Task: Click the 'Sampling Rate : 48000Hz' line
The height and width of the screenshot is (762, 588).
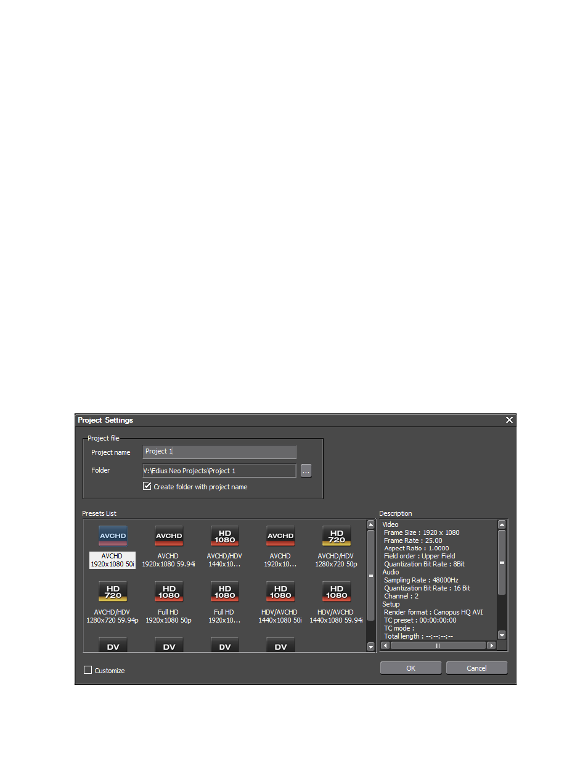Action: (421, 580)
